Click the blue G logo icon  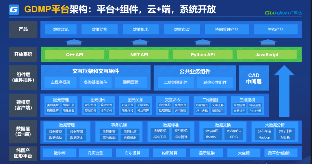14,9
